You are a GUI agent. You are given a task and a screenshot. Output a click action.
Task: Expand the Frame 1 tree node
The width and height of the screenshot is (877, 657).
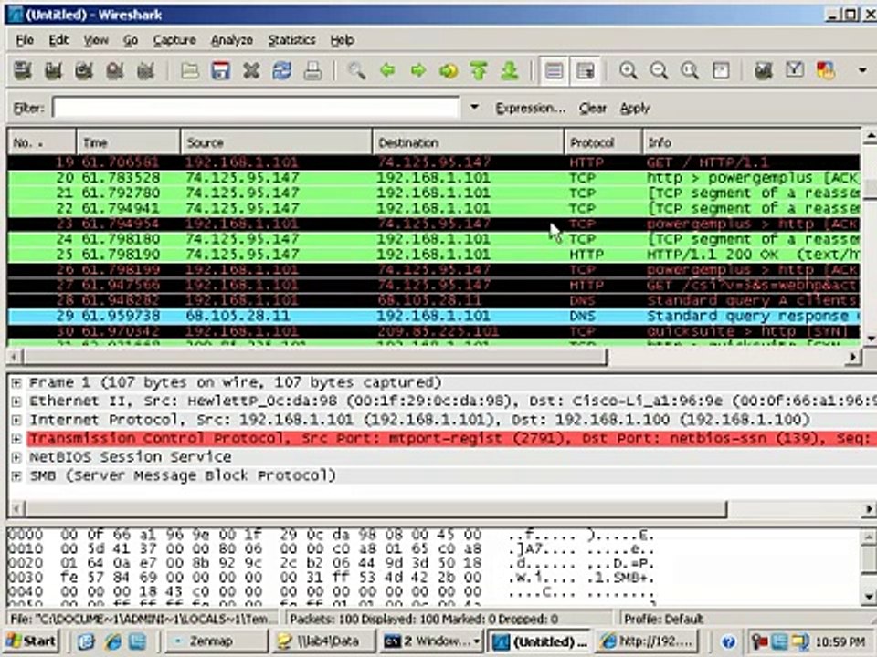(x=16, y=382)
